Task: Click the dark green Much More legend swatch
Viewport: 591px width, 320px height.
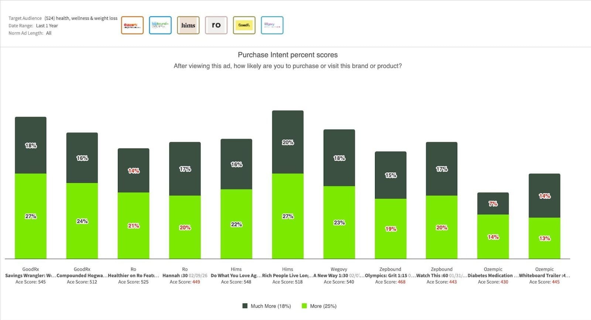Action: [245, 306]
